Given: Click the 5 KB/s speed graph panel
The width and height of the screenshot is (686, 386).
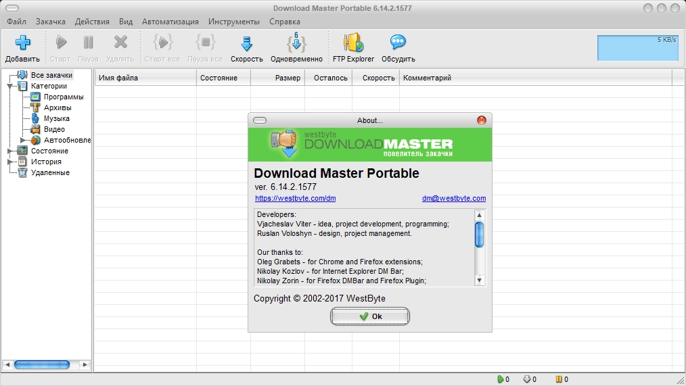Looking at the screenshot, I should 638,47.
